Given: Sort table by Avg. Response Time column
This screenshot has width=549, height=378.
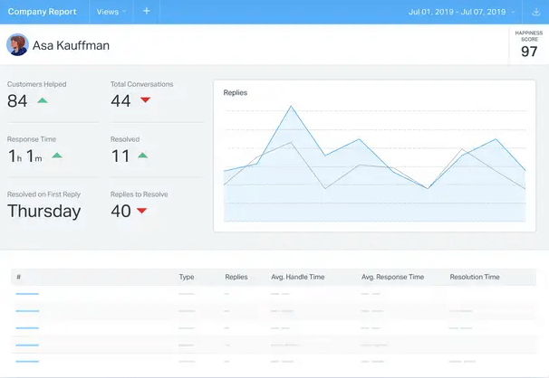Looking at the screenshot, I should pos(392,277).
